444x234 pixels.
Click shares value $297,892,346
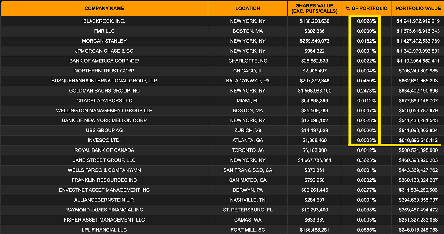tap(314, 81)
